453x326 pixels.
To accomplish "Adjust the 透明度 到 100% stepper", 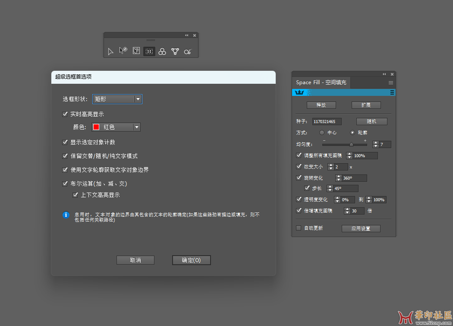I will tap(368, 199).
